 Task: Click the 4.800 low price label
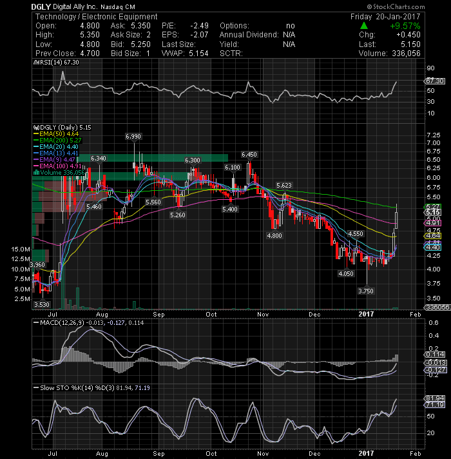(274, 236)
